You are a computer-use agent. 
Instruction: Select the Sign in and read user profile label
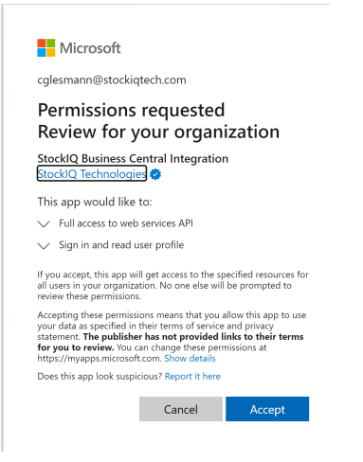pos(121,245)
